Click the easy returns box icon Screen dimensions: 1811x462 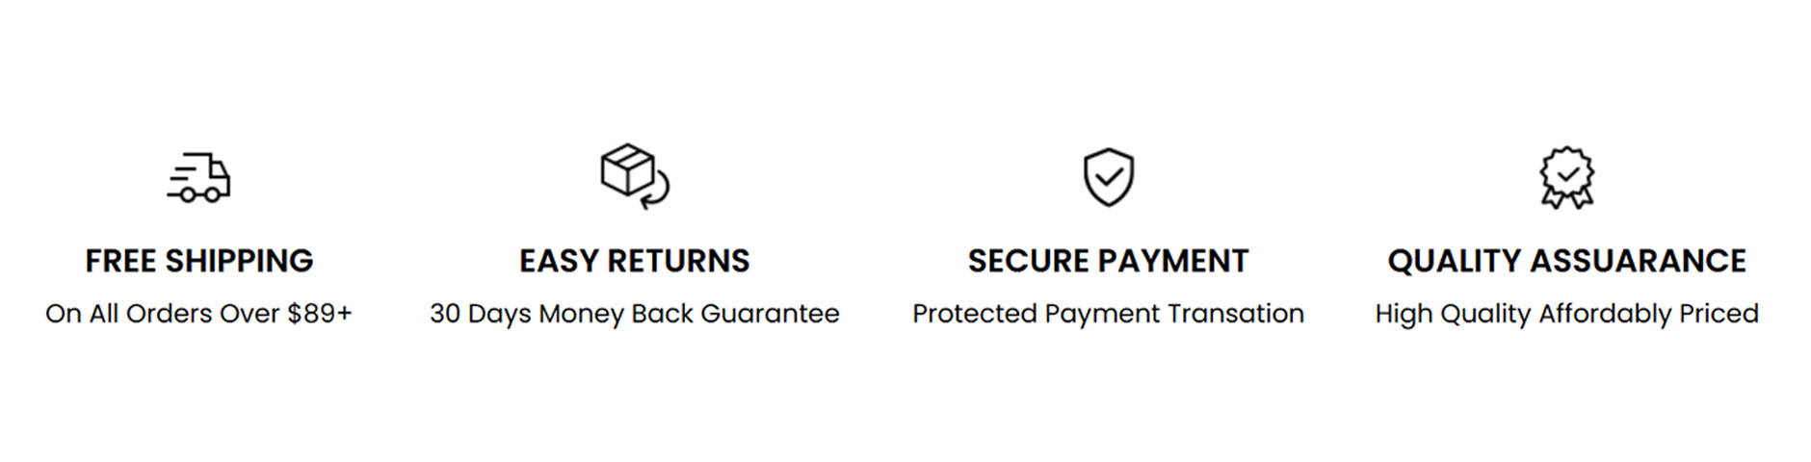pos(628,170)
